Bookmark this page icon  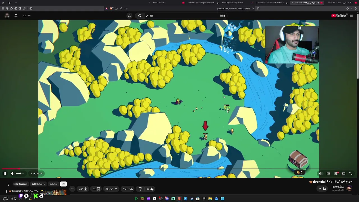click(x=258, y=8)
